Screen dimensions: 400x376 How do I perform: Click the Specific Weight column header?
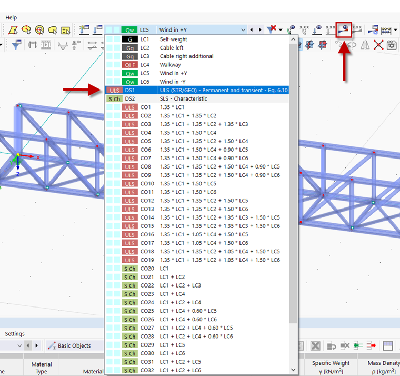click(331, 367)
